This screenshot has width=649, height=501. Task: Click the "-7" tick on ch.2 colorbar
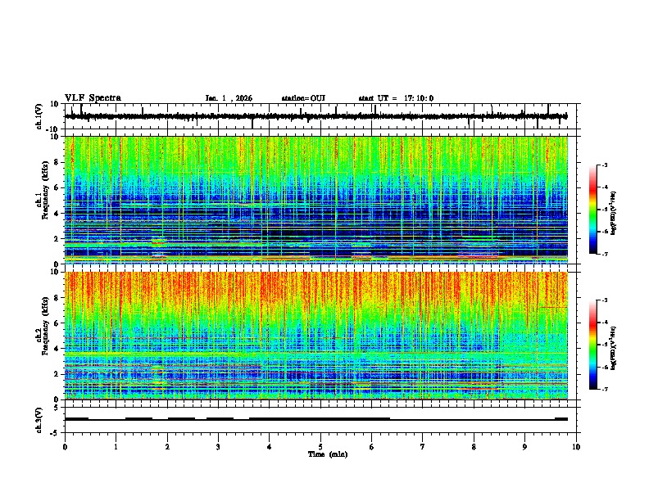click(604, 389)
